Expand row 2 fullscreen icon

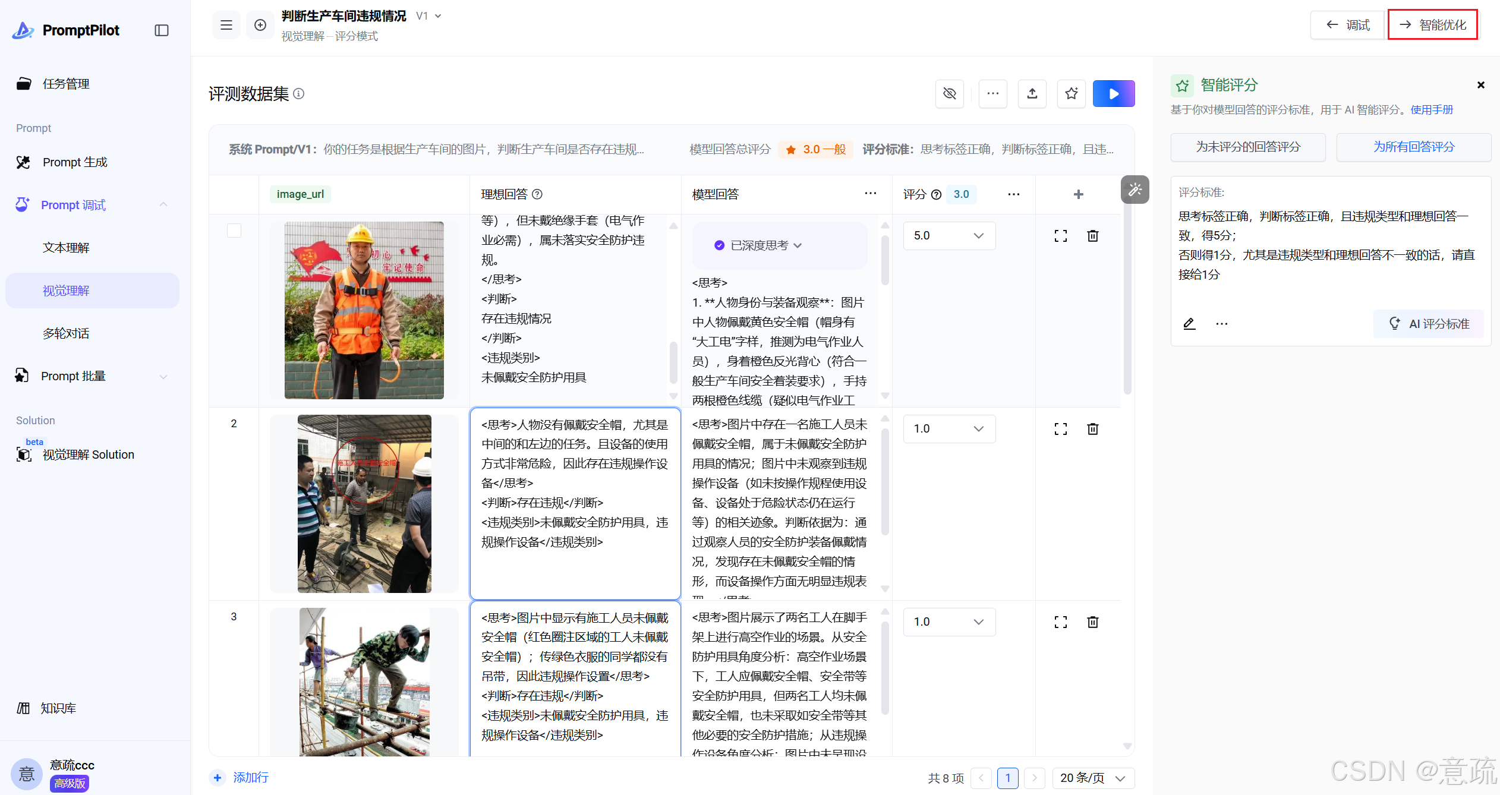click(1061, 429)
